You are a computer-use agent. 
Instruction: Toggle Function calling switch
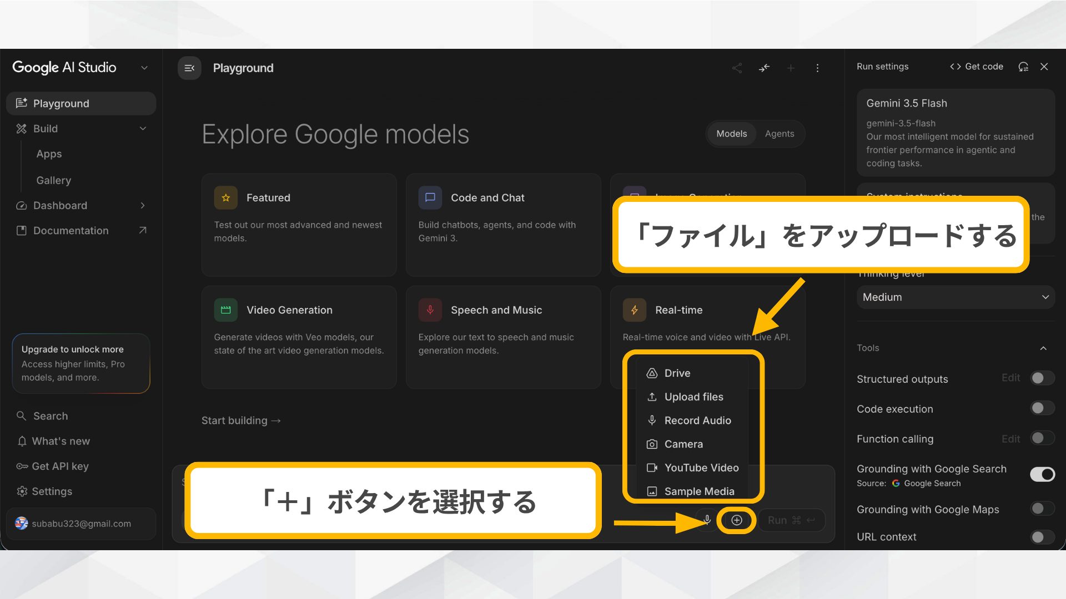coord(1042,438)
